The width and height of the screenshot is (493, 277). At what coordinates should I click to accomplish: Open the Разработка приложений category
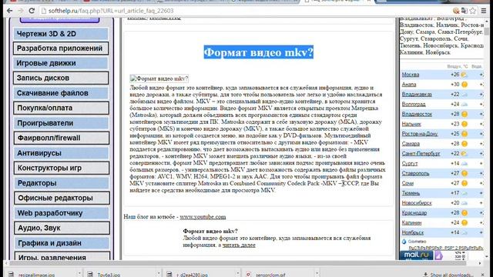pyautogui.click(x=61, y=48)
